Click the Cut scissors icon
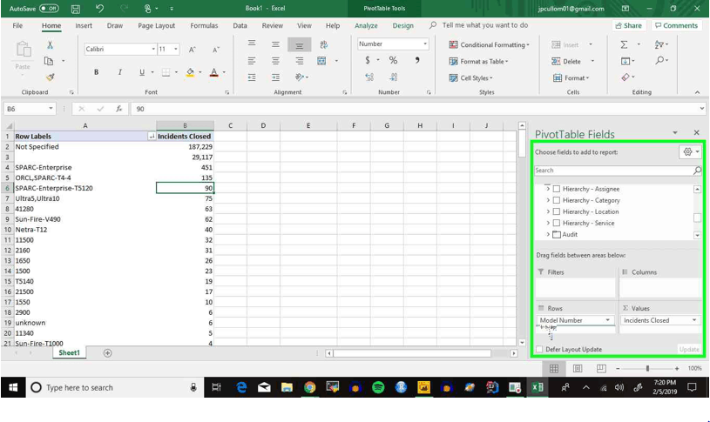 (x=50, y=44)
